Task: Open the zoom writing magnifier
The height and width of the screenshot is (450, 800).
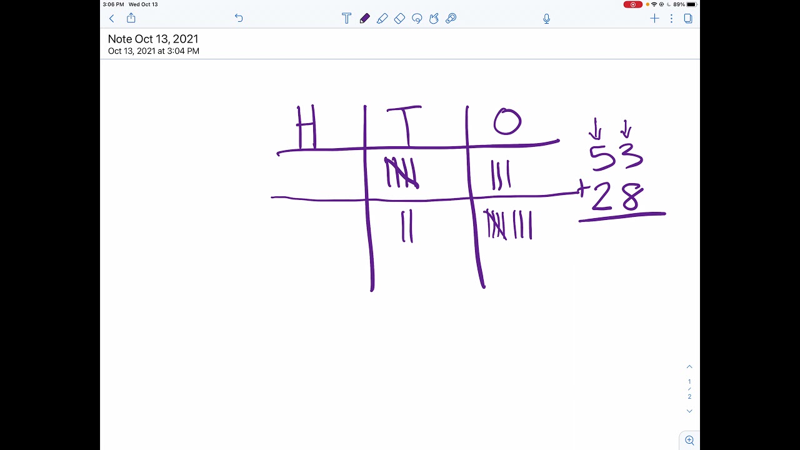Action: (689, 441)
